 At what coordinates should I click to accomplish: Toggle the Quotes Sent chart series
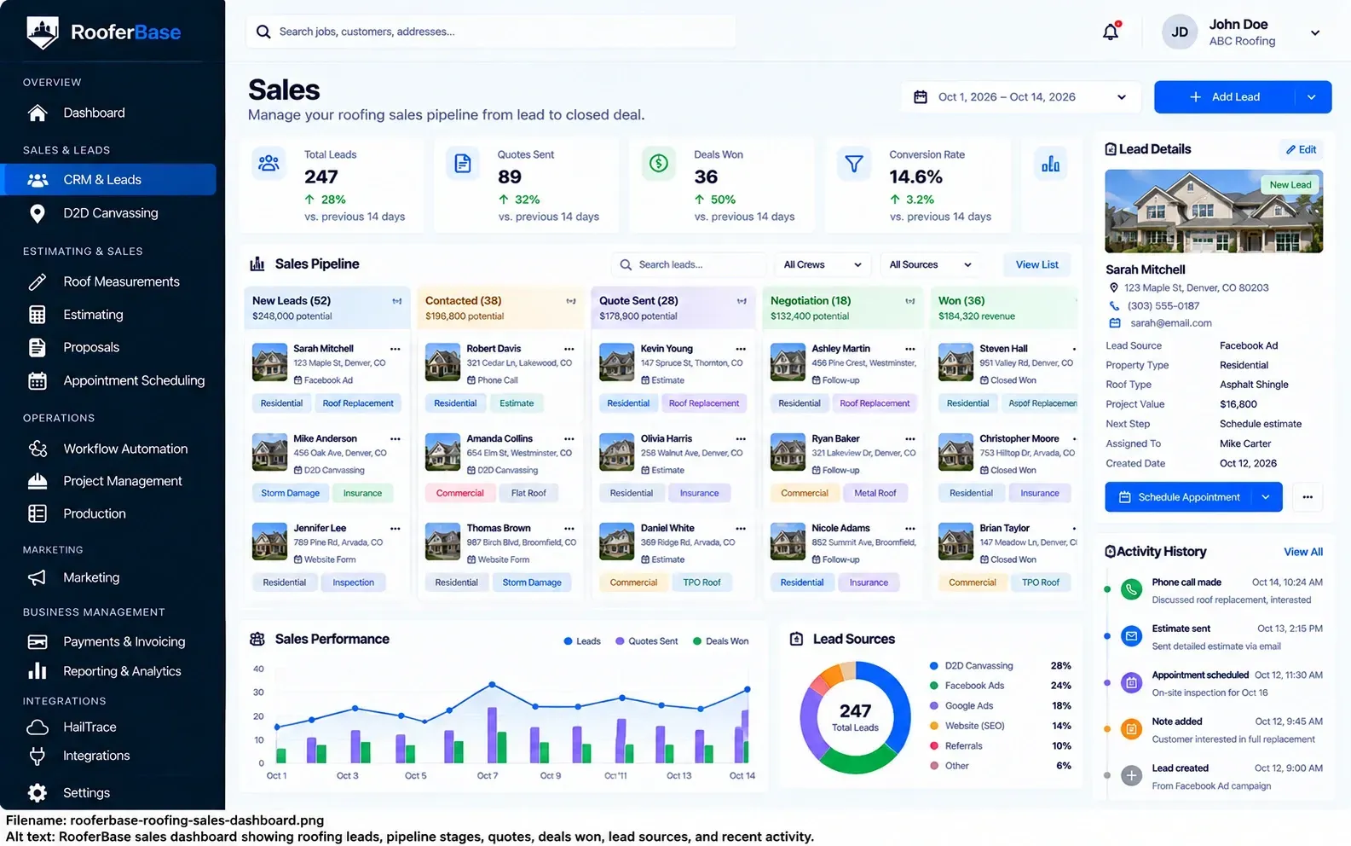pos(647,641)
